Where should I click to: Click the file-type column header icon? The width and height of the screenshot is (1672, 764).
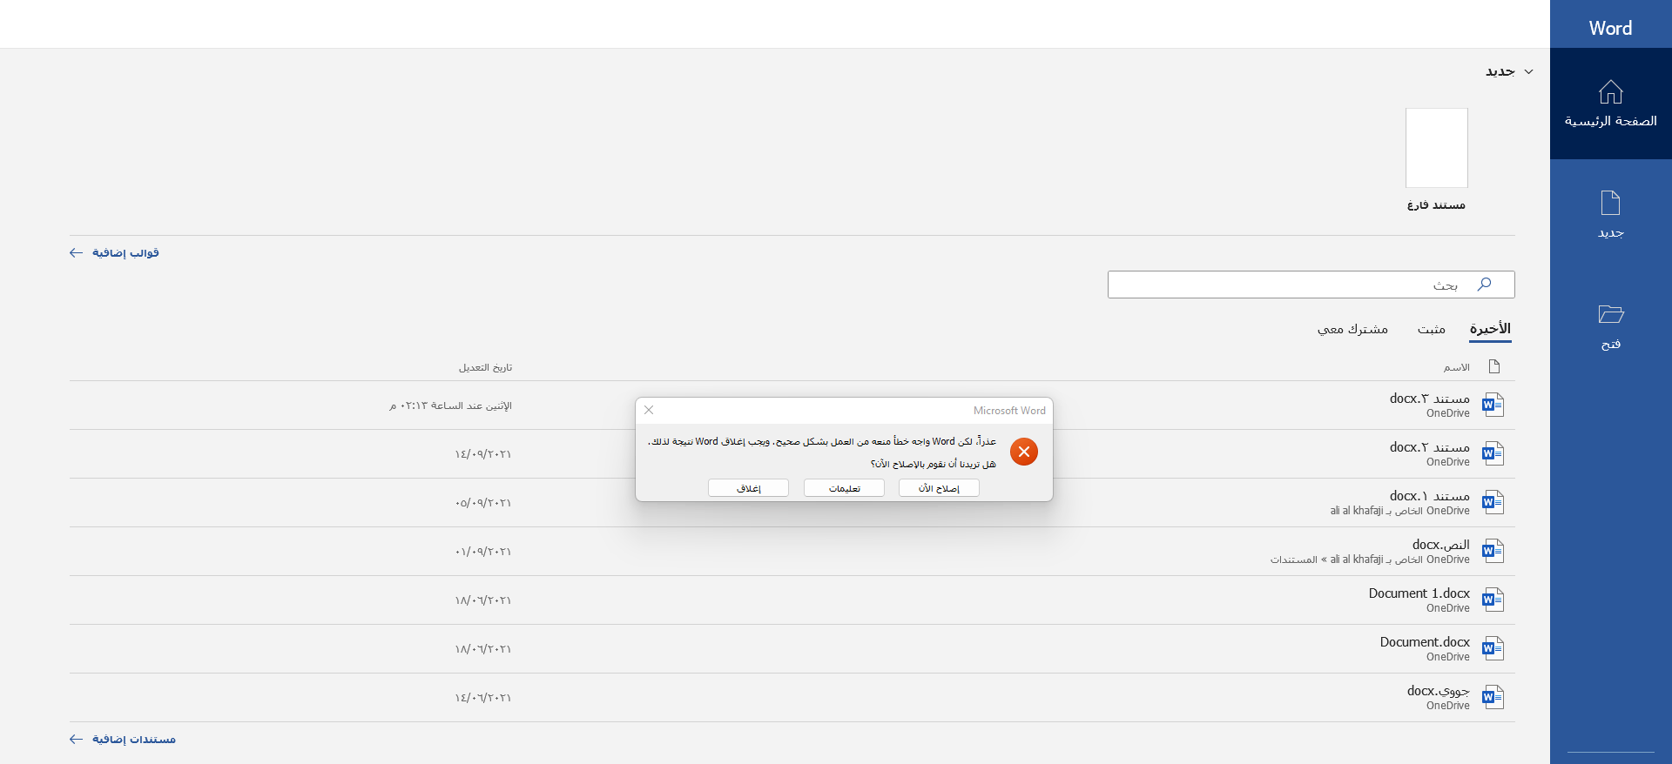pyautogui.click(x=1494, y=366)
